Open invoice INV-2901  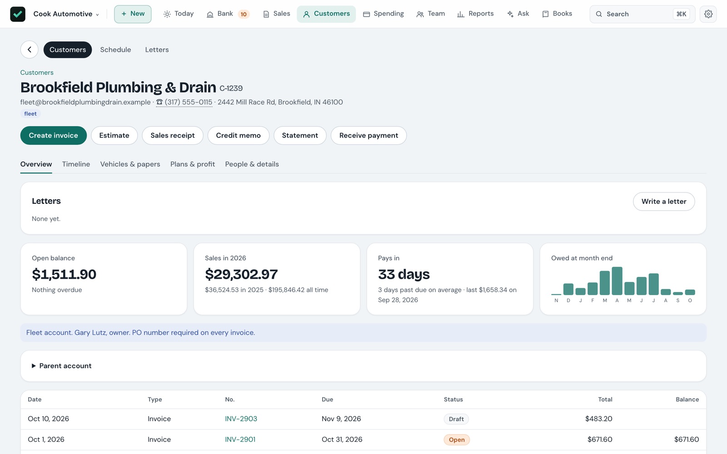click(240, 439)
